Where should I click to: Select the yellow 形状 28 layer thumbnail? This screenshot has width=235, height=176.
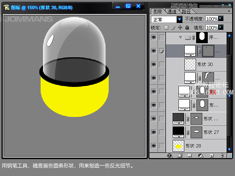tap(178, 146)
